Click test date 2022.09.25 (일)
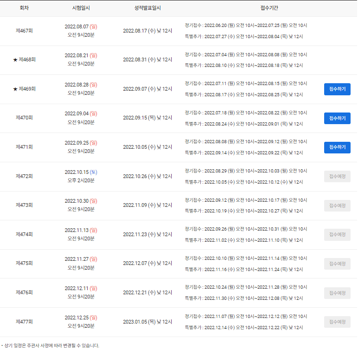Screen dimensions: 358x351 tap(81, 143)
